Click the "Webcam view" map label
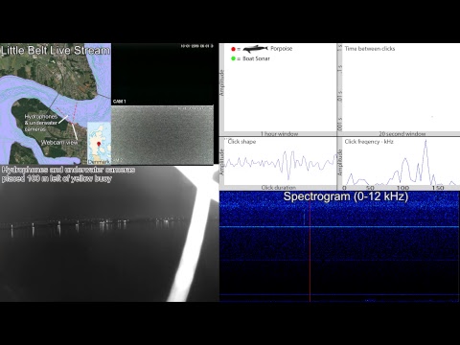This screenshot has height=345, width=460. coord(59,143)
